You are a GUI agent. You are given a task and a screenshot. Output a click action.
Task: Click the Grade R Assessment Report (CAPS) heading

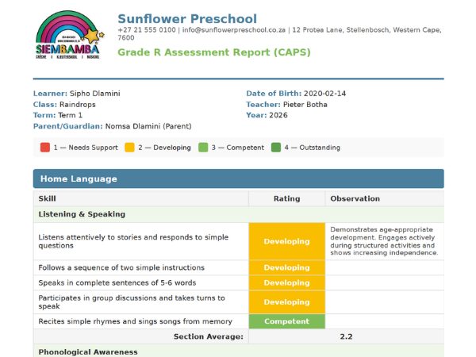[x=214, y=52]
